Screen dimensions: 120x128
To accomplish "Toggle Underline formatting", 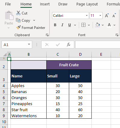I will [x=69, y=25].
